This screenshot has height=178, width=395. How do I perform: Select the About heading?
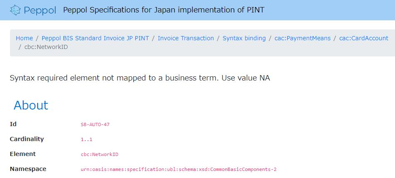point(31,105)
